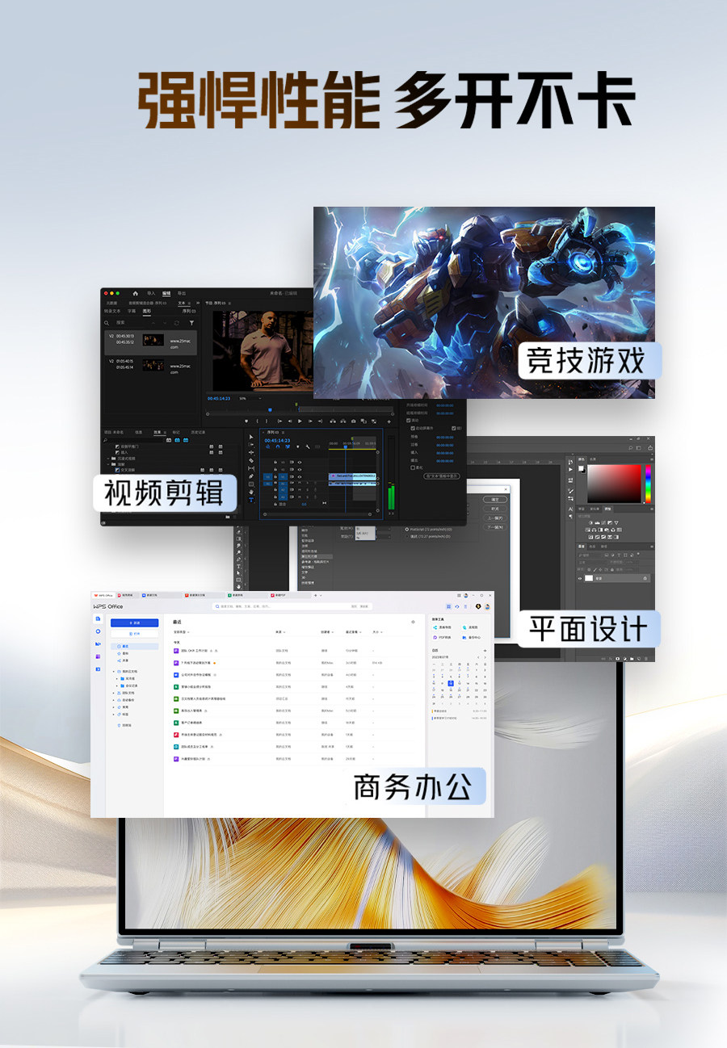Image resolution: width=727 pixels, height=1048 pixels.
Task: Click the Step Forward one frame button
Action: (x=310, y=421)
